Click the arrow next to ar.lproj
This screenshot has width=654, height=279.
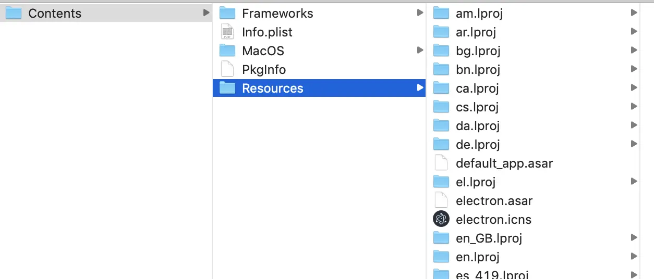pos(634,32)
